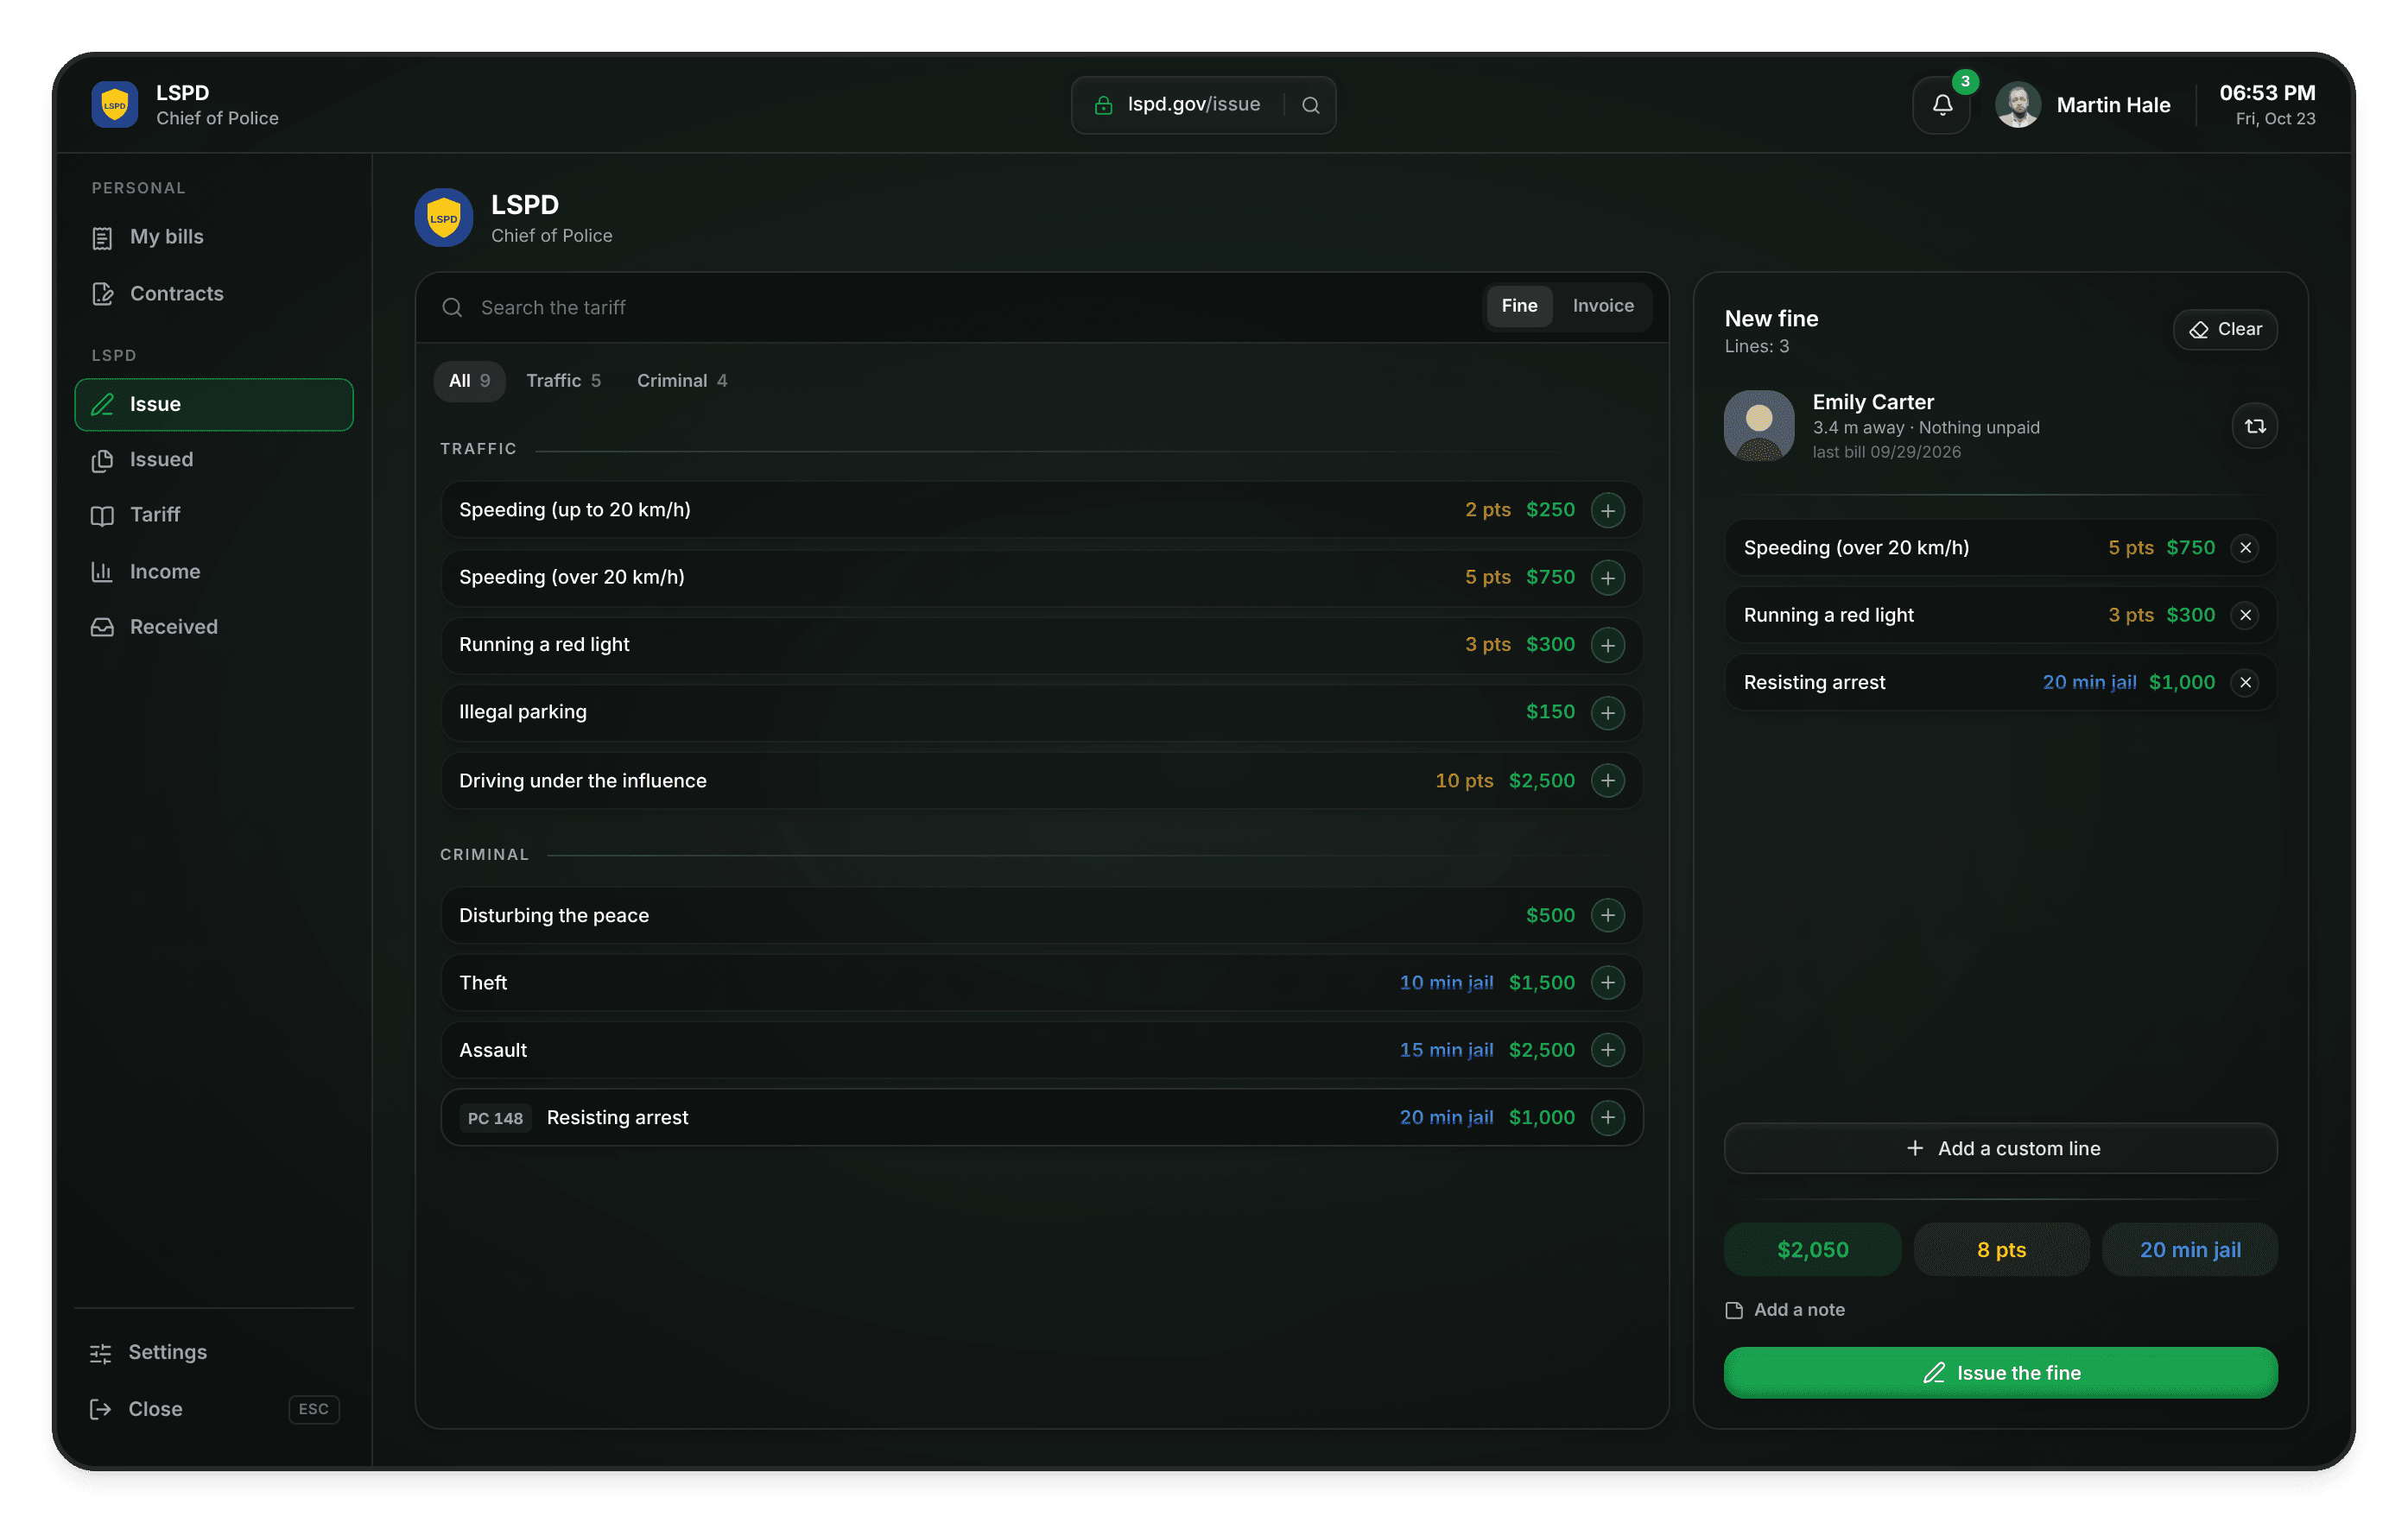This screenshot has width=2408, height=1523.
Task: Open Contracts page
Action: [x=214, y=294]
